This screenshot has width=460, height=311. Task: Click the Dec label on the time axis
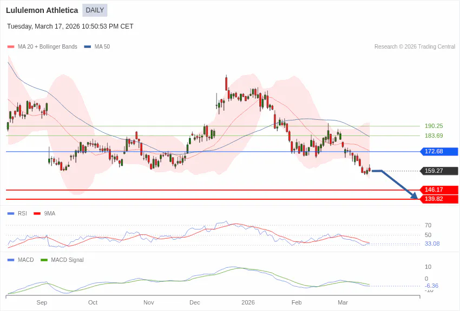coord(195,302)
